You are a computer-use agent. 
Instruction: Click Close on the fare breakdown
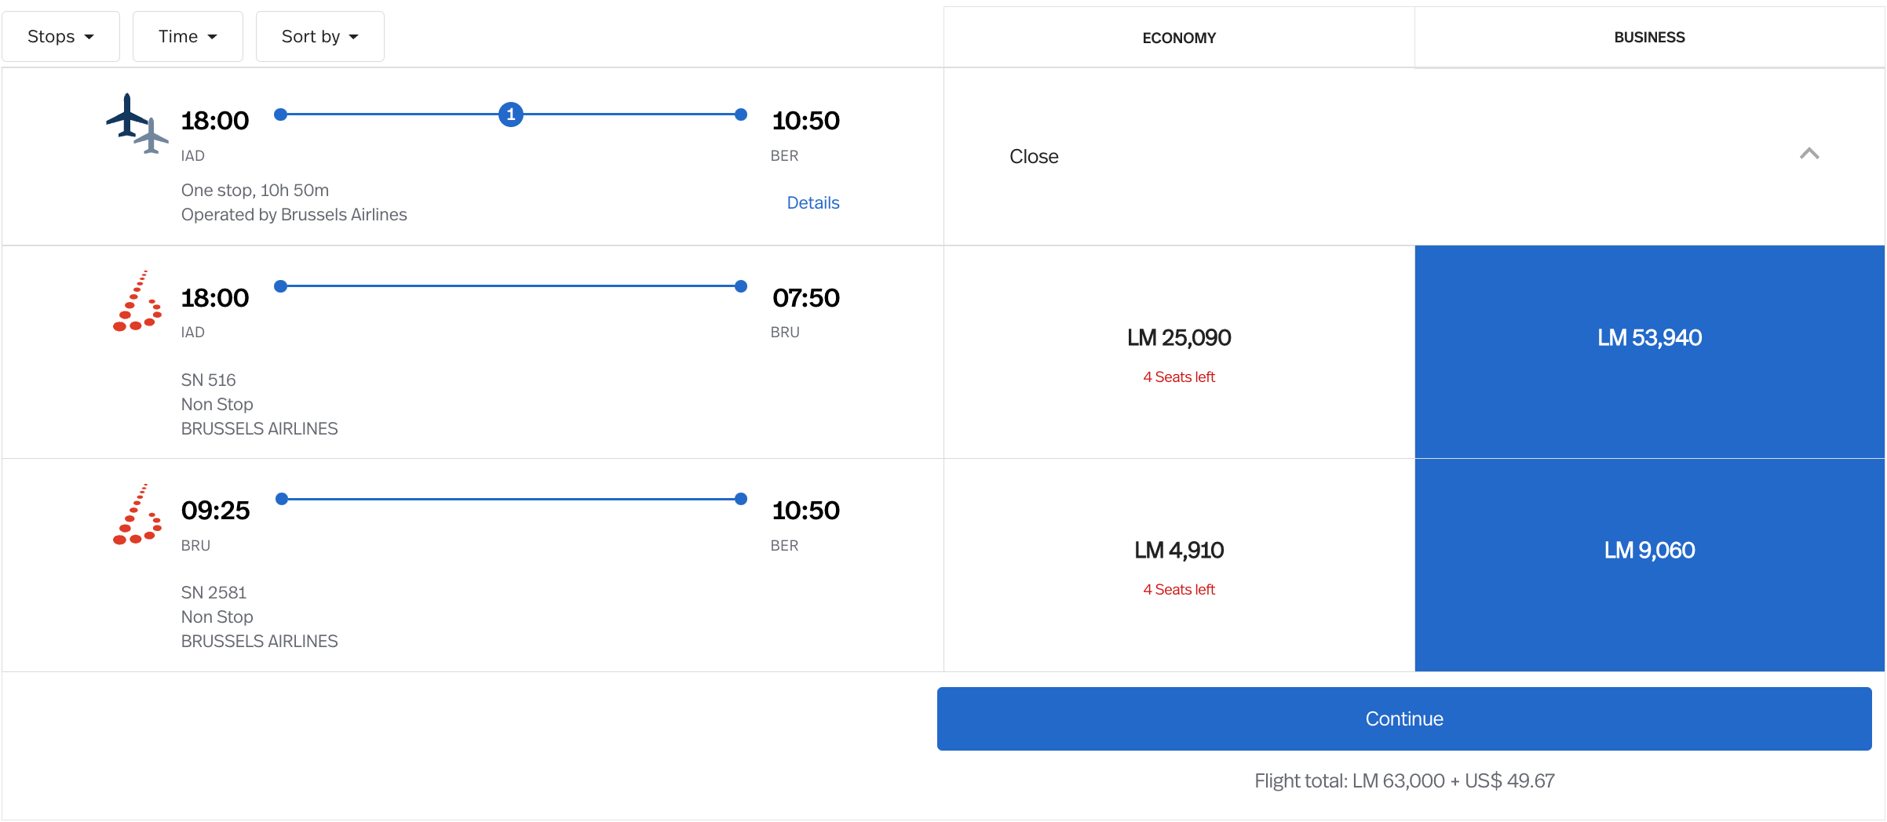[x=1033, y=156]
